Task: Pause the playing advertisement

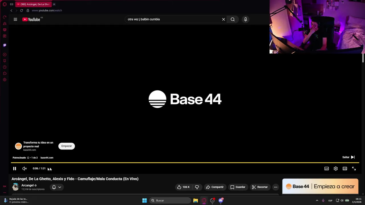Action: pyautogui.click(x=15, y=169)
